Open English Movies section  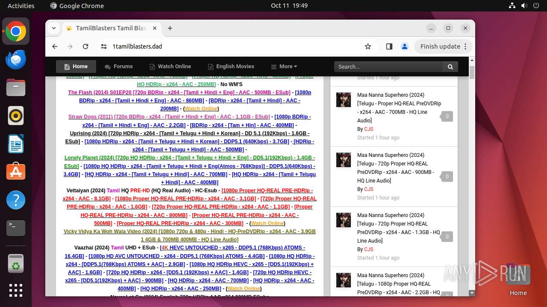[231, 67]
